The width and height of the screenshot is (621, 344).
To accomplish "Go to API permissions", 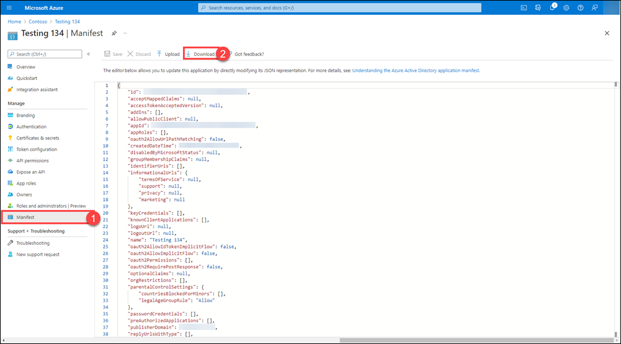I will [32, 161].
